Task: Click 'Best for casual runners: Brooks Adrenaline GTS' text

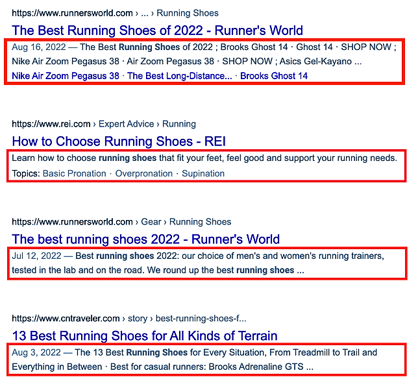Action: coord(207,367)
